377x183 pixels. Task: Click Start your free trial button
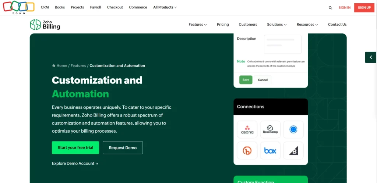(x=75, y=148)
